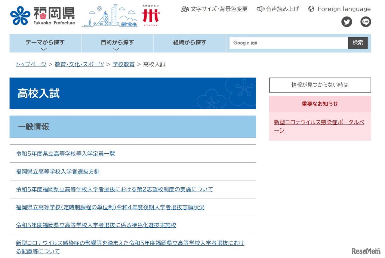Click the Twitter icon in header
The height and width of the screenshot is (258, 385).
tap(346, 22)
